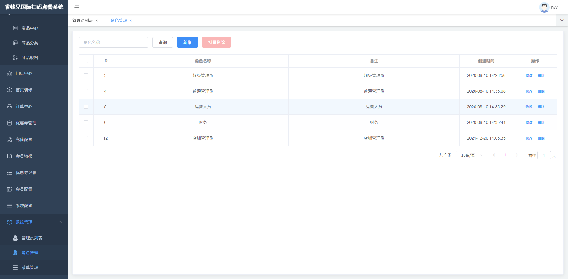The height and width of the screenshot is (279, 568).
Task: Click the 首页装修 box icon
Action: point(9,90)
